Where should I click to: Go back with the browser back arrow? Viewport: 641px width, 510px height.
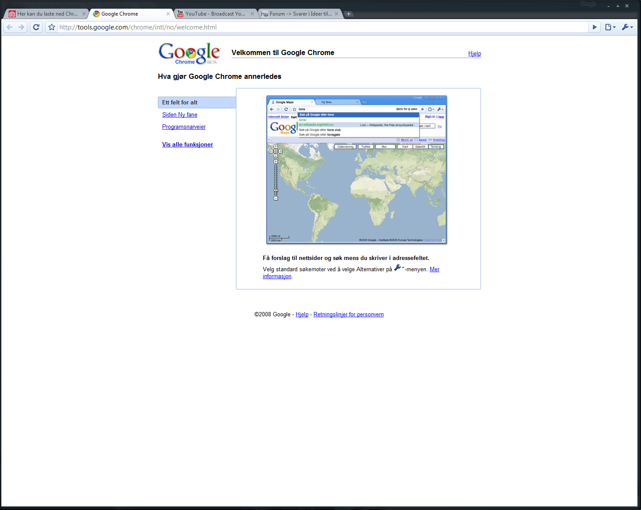(10, 27)
